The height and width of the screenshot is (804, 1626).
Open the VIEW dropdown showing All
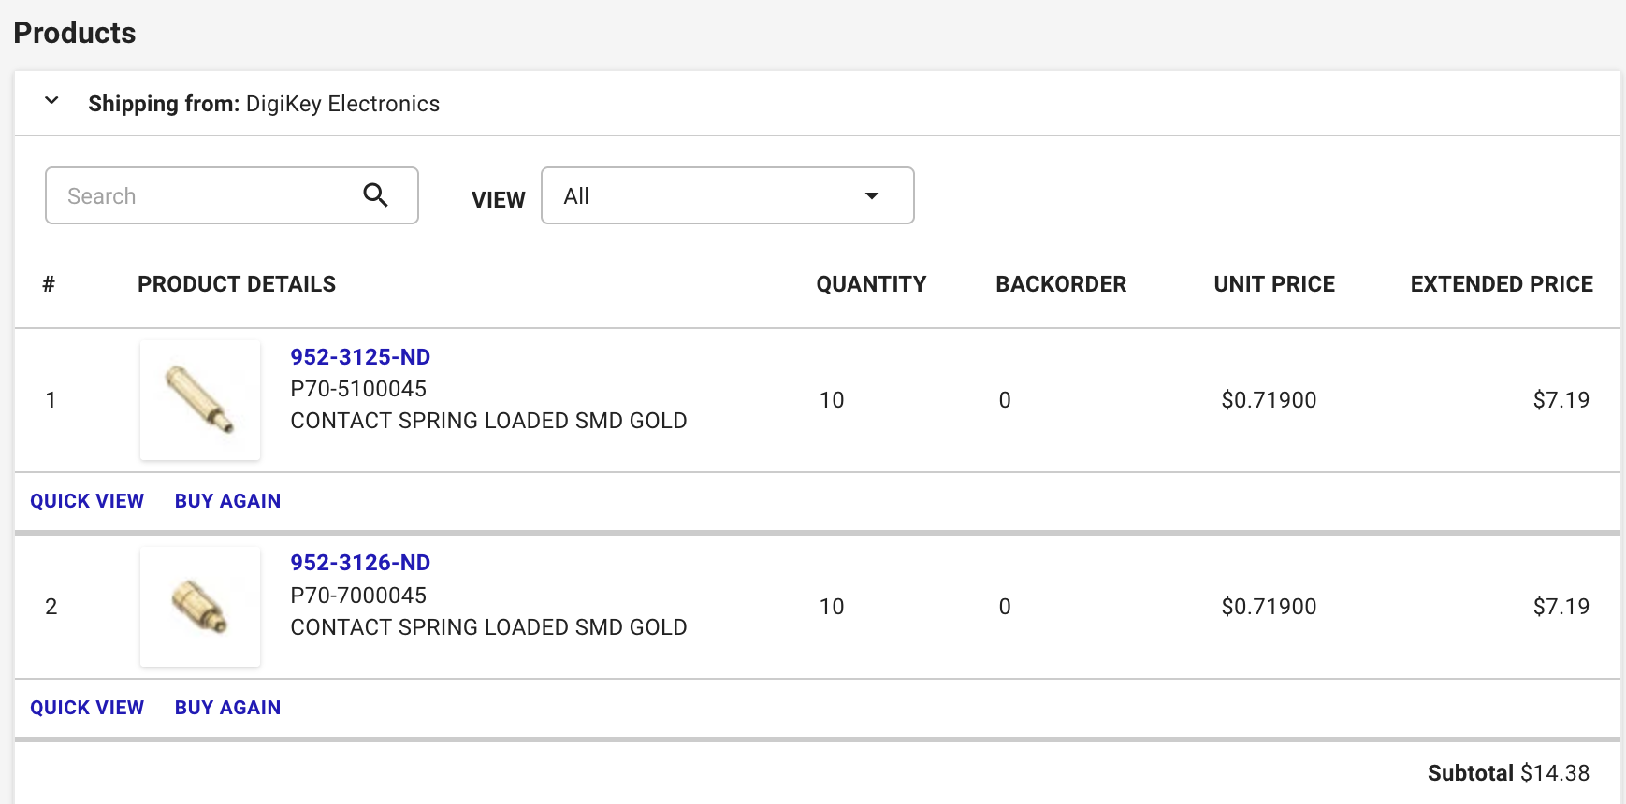726,195
